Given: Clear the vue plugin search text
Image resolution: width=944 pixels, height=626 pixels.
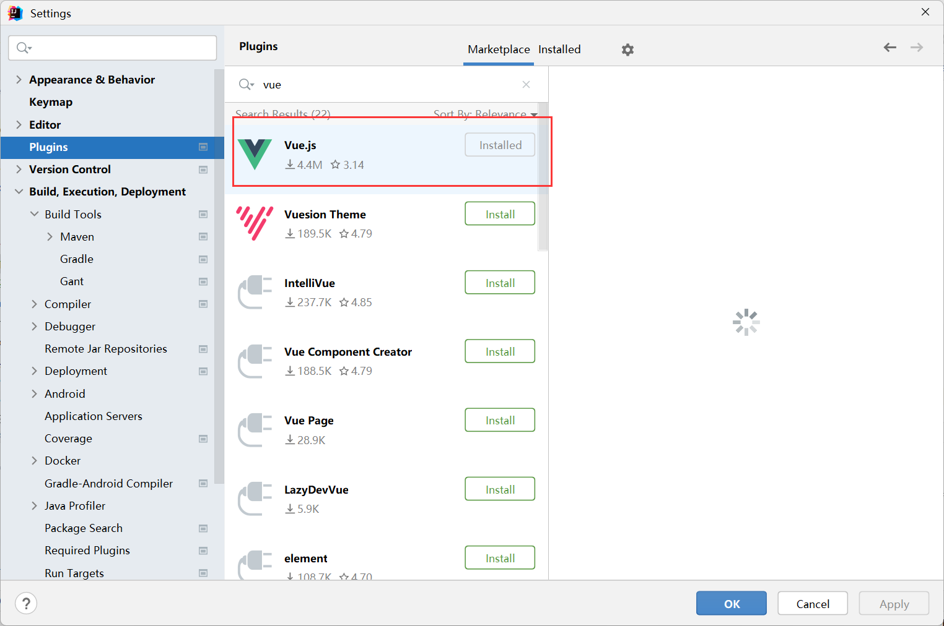Looking at the screenshot, I should coord(526,85).
